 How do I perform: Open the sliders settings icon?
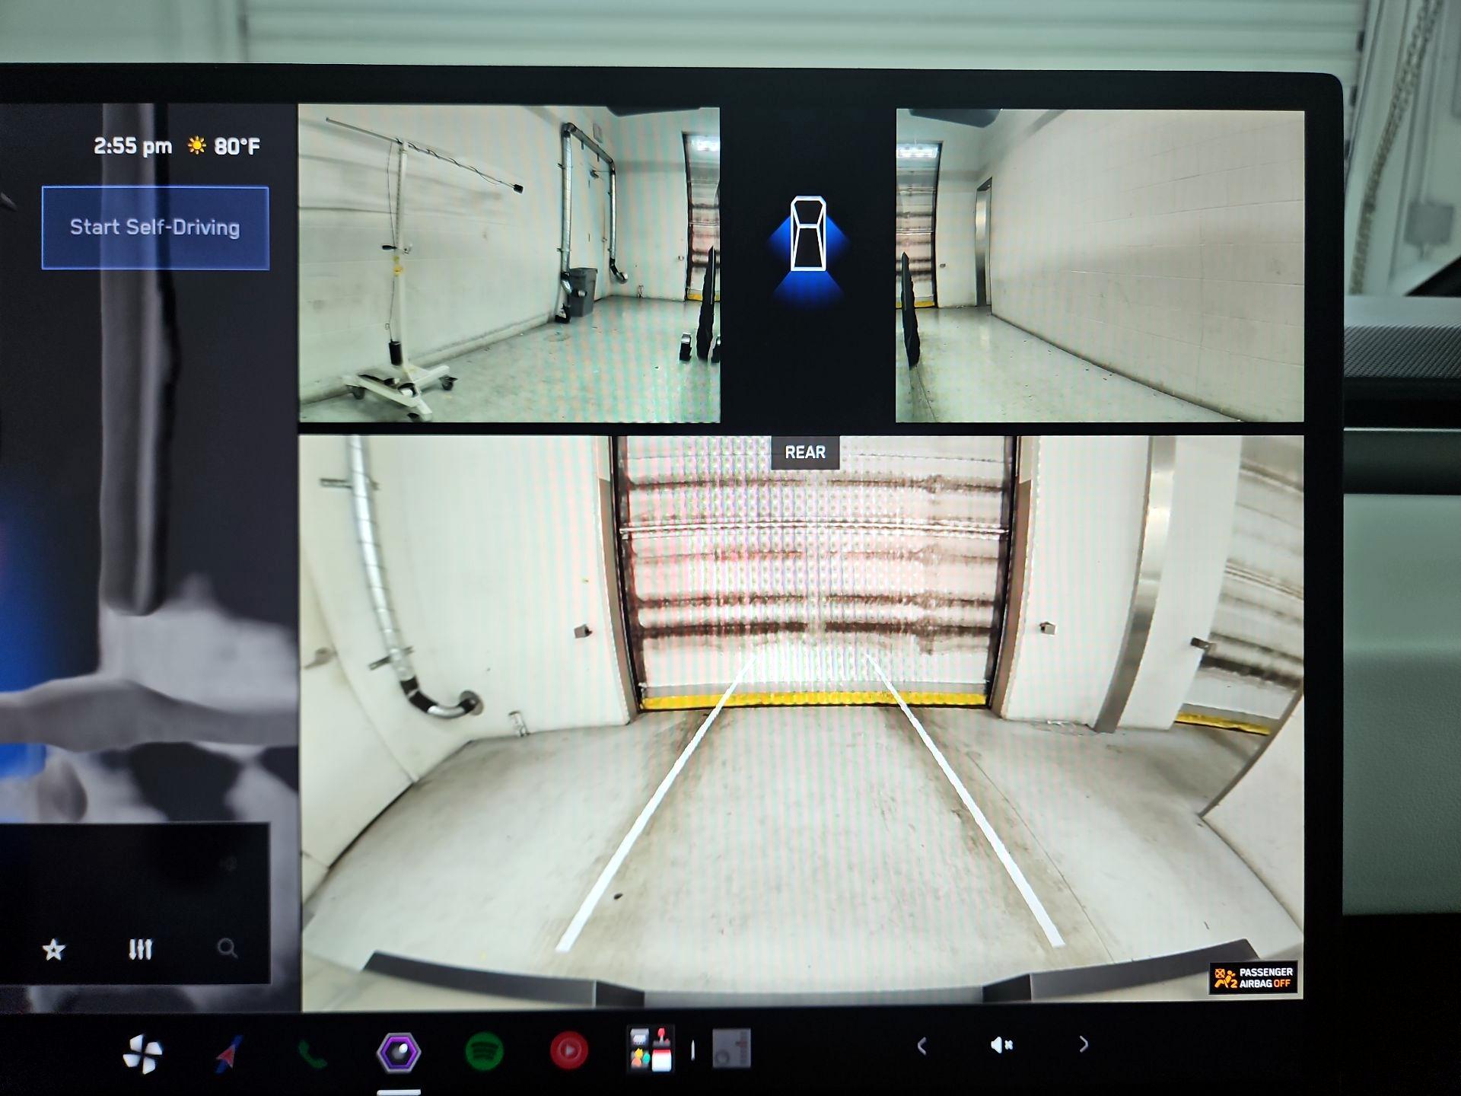coord(140,949)
